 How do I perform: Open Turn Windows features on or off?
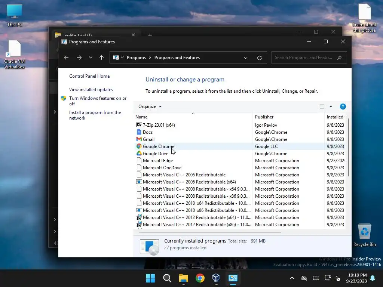[x=98, y=101]
